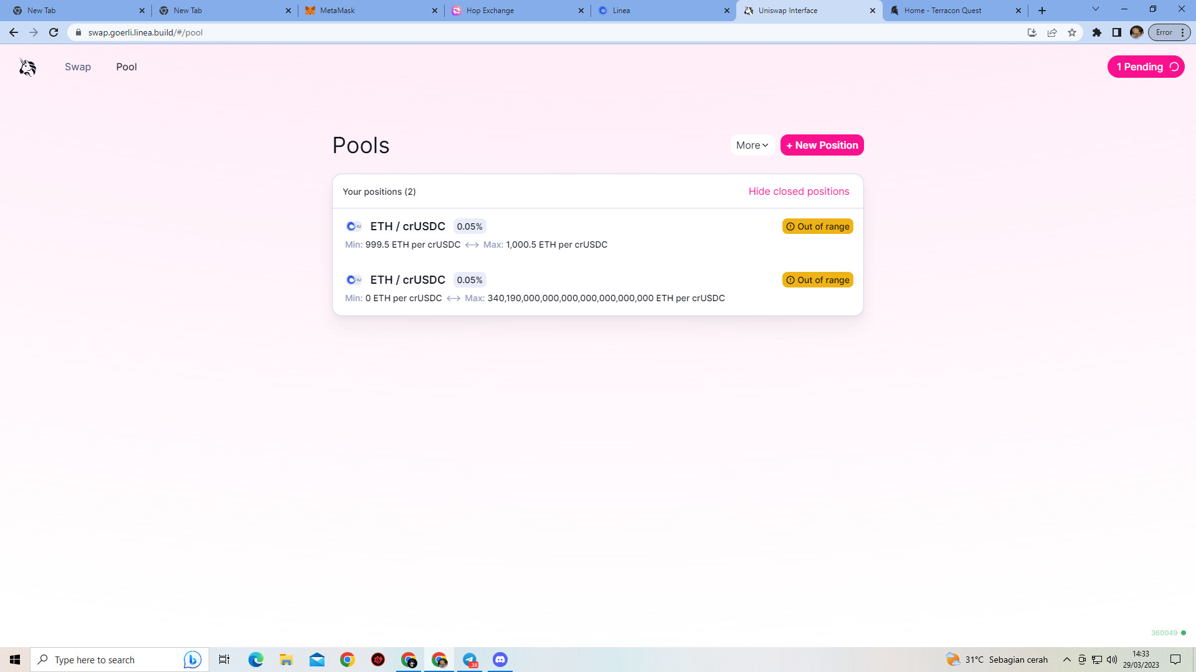Viewport: 1196px width, 672px height.
Task: Click the New Position button
Action: 822,145
